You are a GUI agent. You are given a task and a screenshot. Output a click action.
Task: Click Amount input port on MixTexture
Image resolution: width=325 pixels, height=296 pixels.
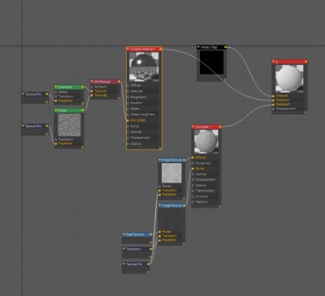pos(92,87)
